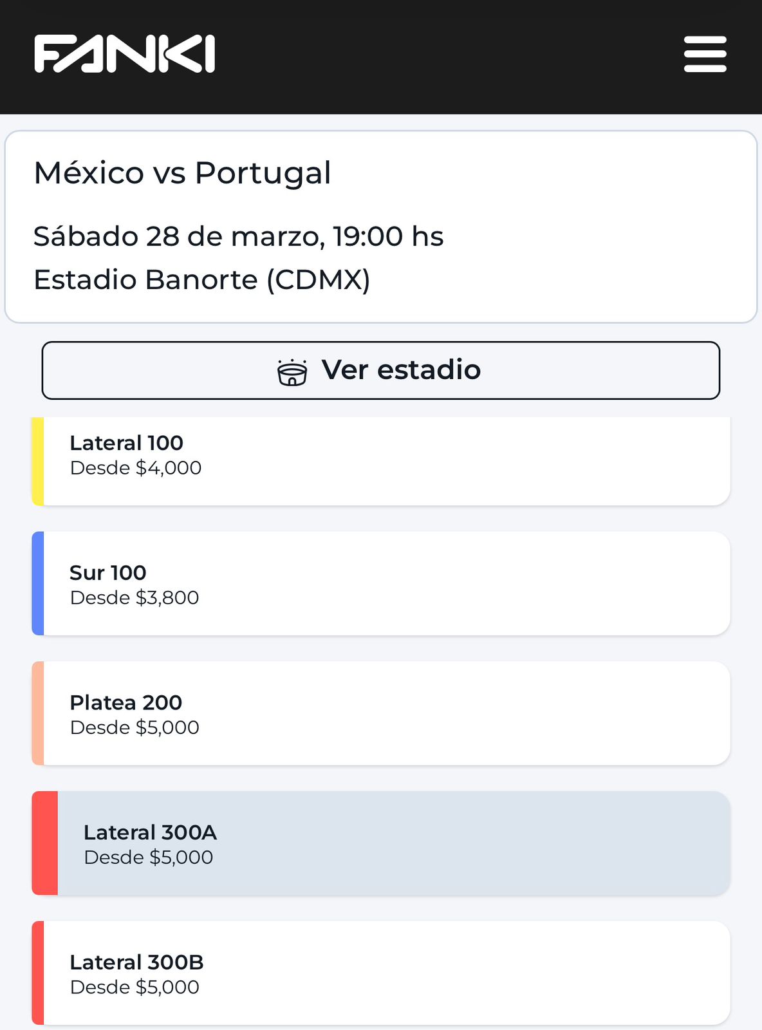Click the Desde $3,800 price label

(135, 598)
